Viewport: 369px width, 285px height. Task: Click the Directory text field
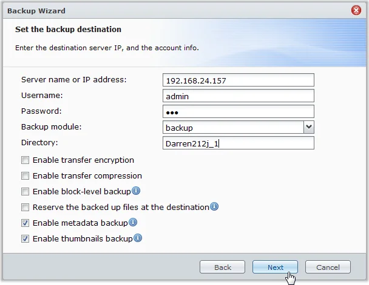239,143
